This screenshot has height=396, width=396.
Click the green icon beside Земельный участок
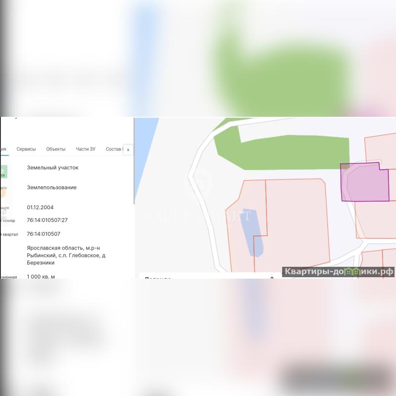2,171
